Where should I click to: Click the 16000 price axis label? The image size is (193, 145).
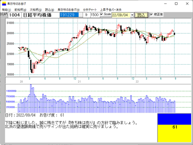coord(10,75)
